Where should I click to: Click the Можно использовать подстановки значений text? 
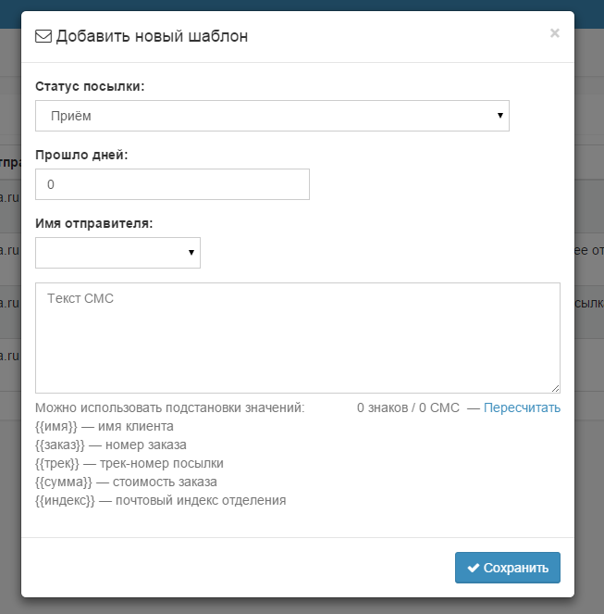coord(170,408)
